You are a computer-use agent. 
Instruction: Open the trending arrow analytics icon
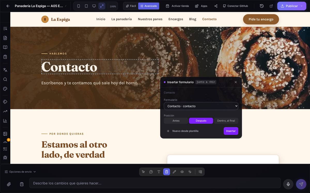pos(5,111)
